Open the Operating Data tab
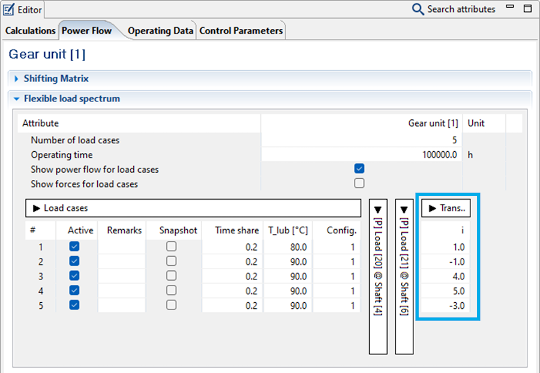This screenshot has height=373, width=540. click(160, 31)
